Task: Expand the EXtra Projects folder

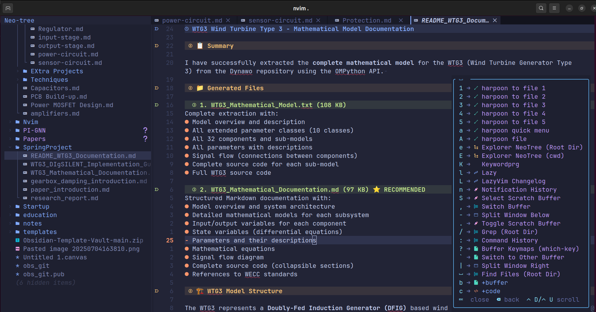Action: [x=18, y=71]
